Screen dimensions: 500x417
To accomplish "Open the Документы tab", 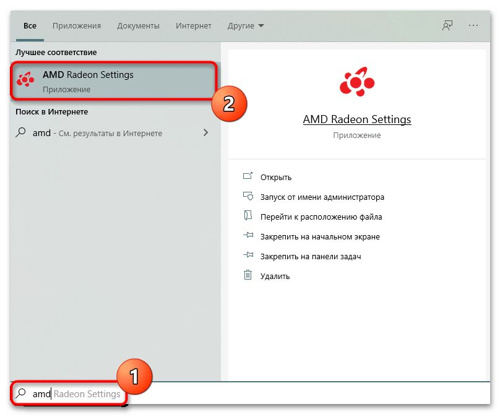I will point(138,26).
